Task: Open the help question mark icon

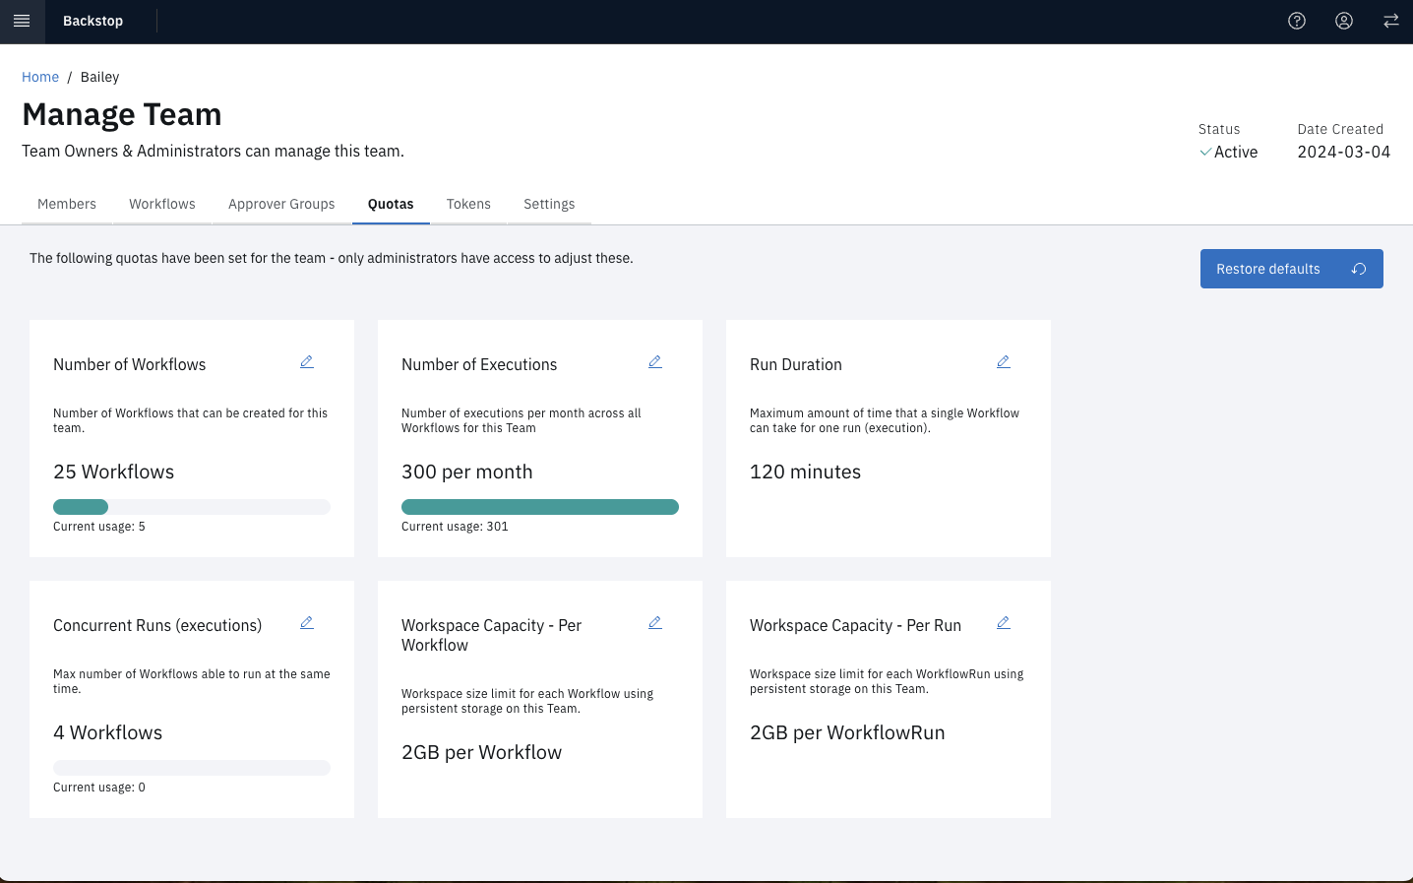Action: point(1297,21)
